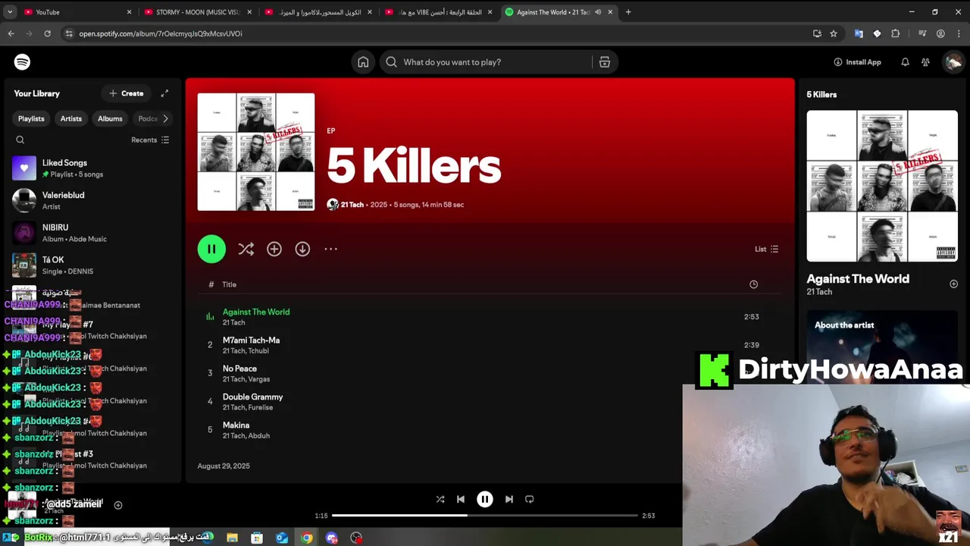Click the Create button in library
Viewport: 970px width, 546px height.
[x=126, y=93]
